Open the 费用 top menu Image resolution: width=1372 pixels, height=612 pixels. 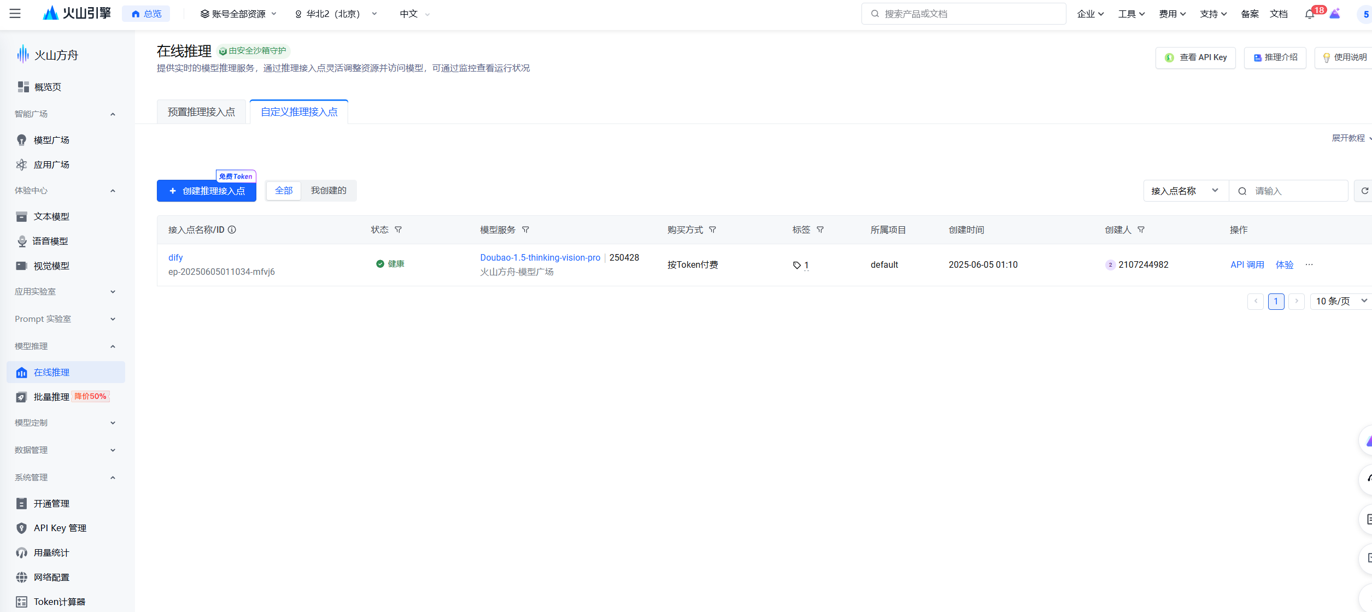pyautogui.click(x=1172, y=14)
